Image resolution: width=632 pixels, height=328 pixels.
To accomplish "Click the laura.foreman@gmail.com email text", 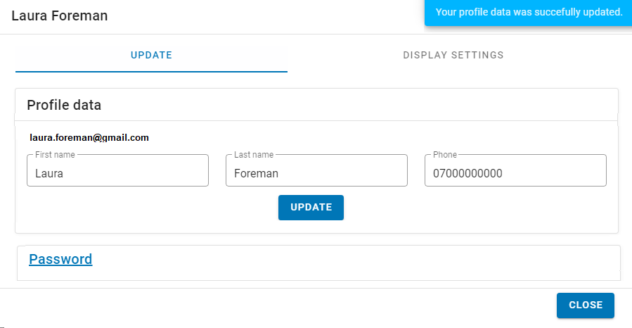I will point(89,138).
